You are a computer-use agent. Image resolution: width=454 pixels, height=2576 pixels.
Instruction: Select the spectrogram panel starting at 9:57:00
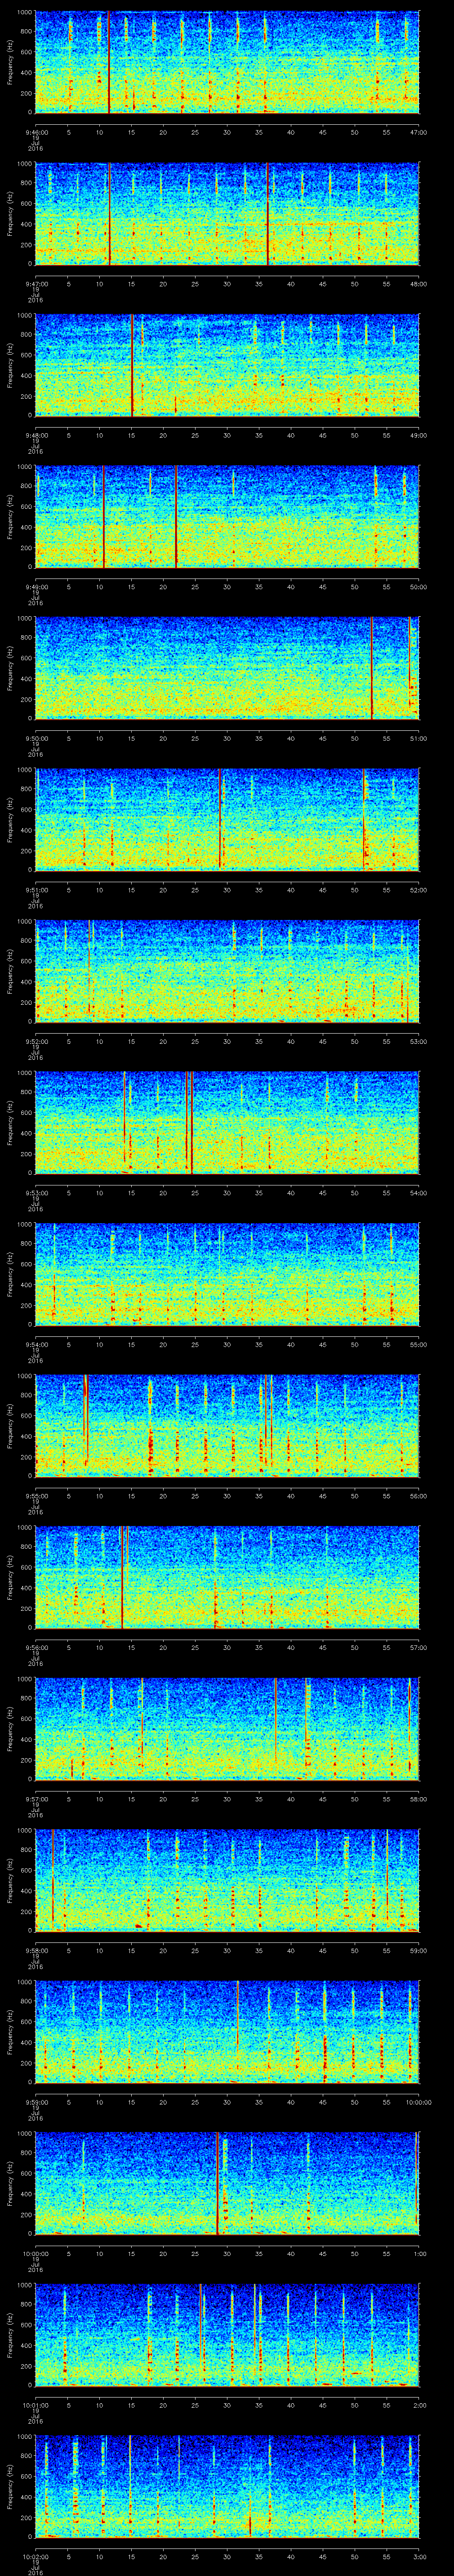227,1729
